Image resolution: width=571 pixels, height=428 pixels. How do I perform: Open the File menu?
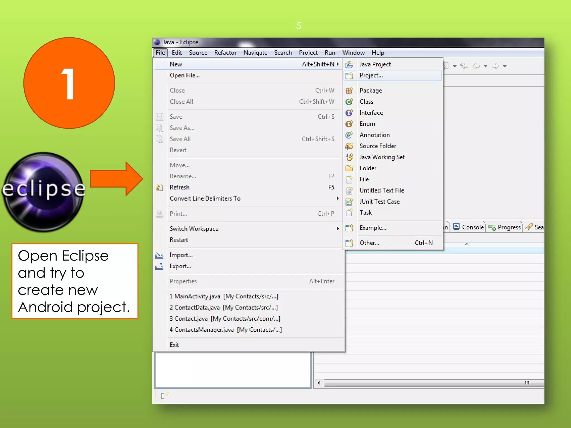[160, 53]
